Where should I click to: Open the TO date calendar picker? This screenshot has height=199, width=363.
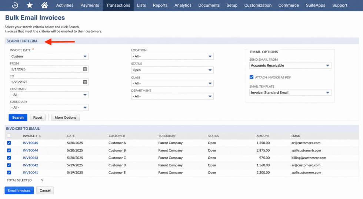(x=85, y=82)
